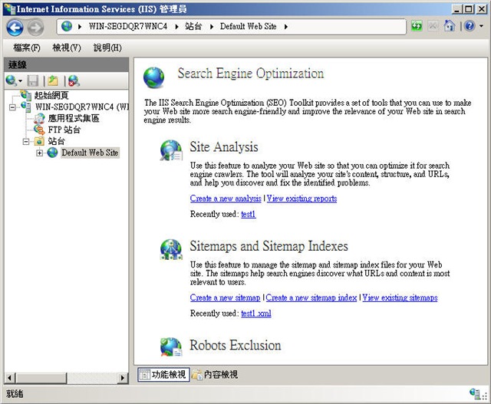Click the Sitemaps and Sitemap Indexes icon
The image size is (491, 404).
pyautogui.click(x=171, y=249)
